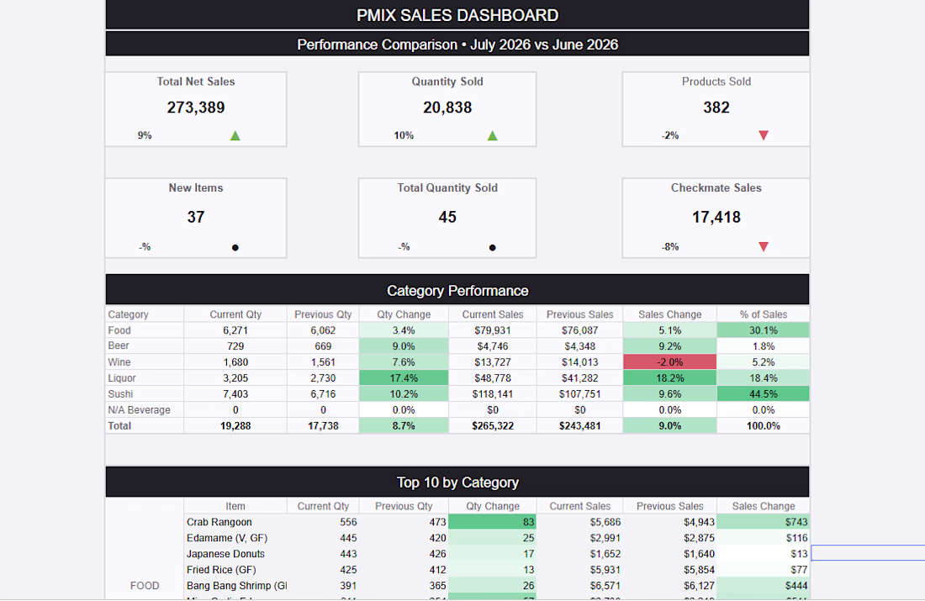Select the Crab Rangoon item row
Screen dimensions: 925x601
[x=235, y=522]
